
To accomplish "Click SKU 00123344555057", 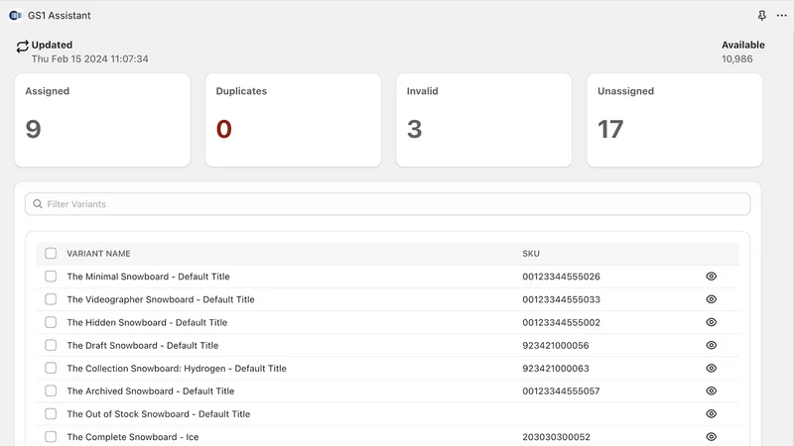I will [561, 390].
